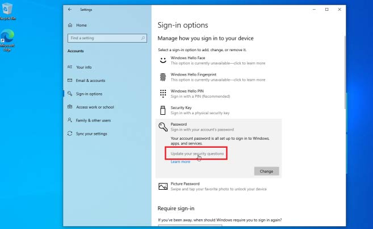Click the Picture Password image icon

pos(163,186)
